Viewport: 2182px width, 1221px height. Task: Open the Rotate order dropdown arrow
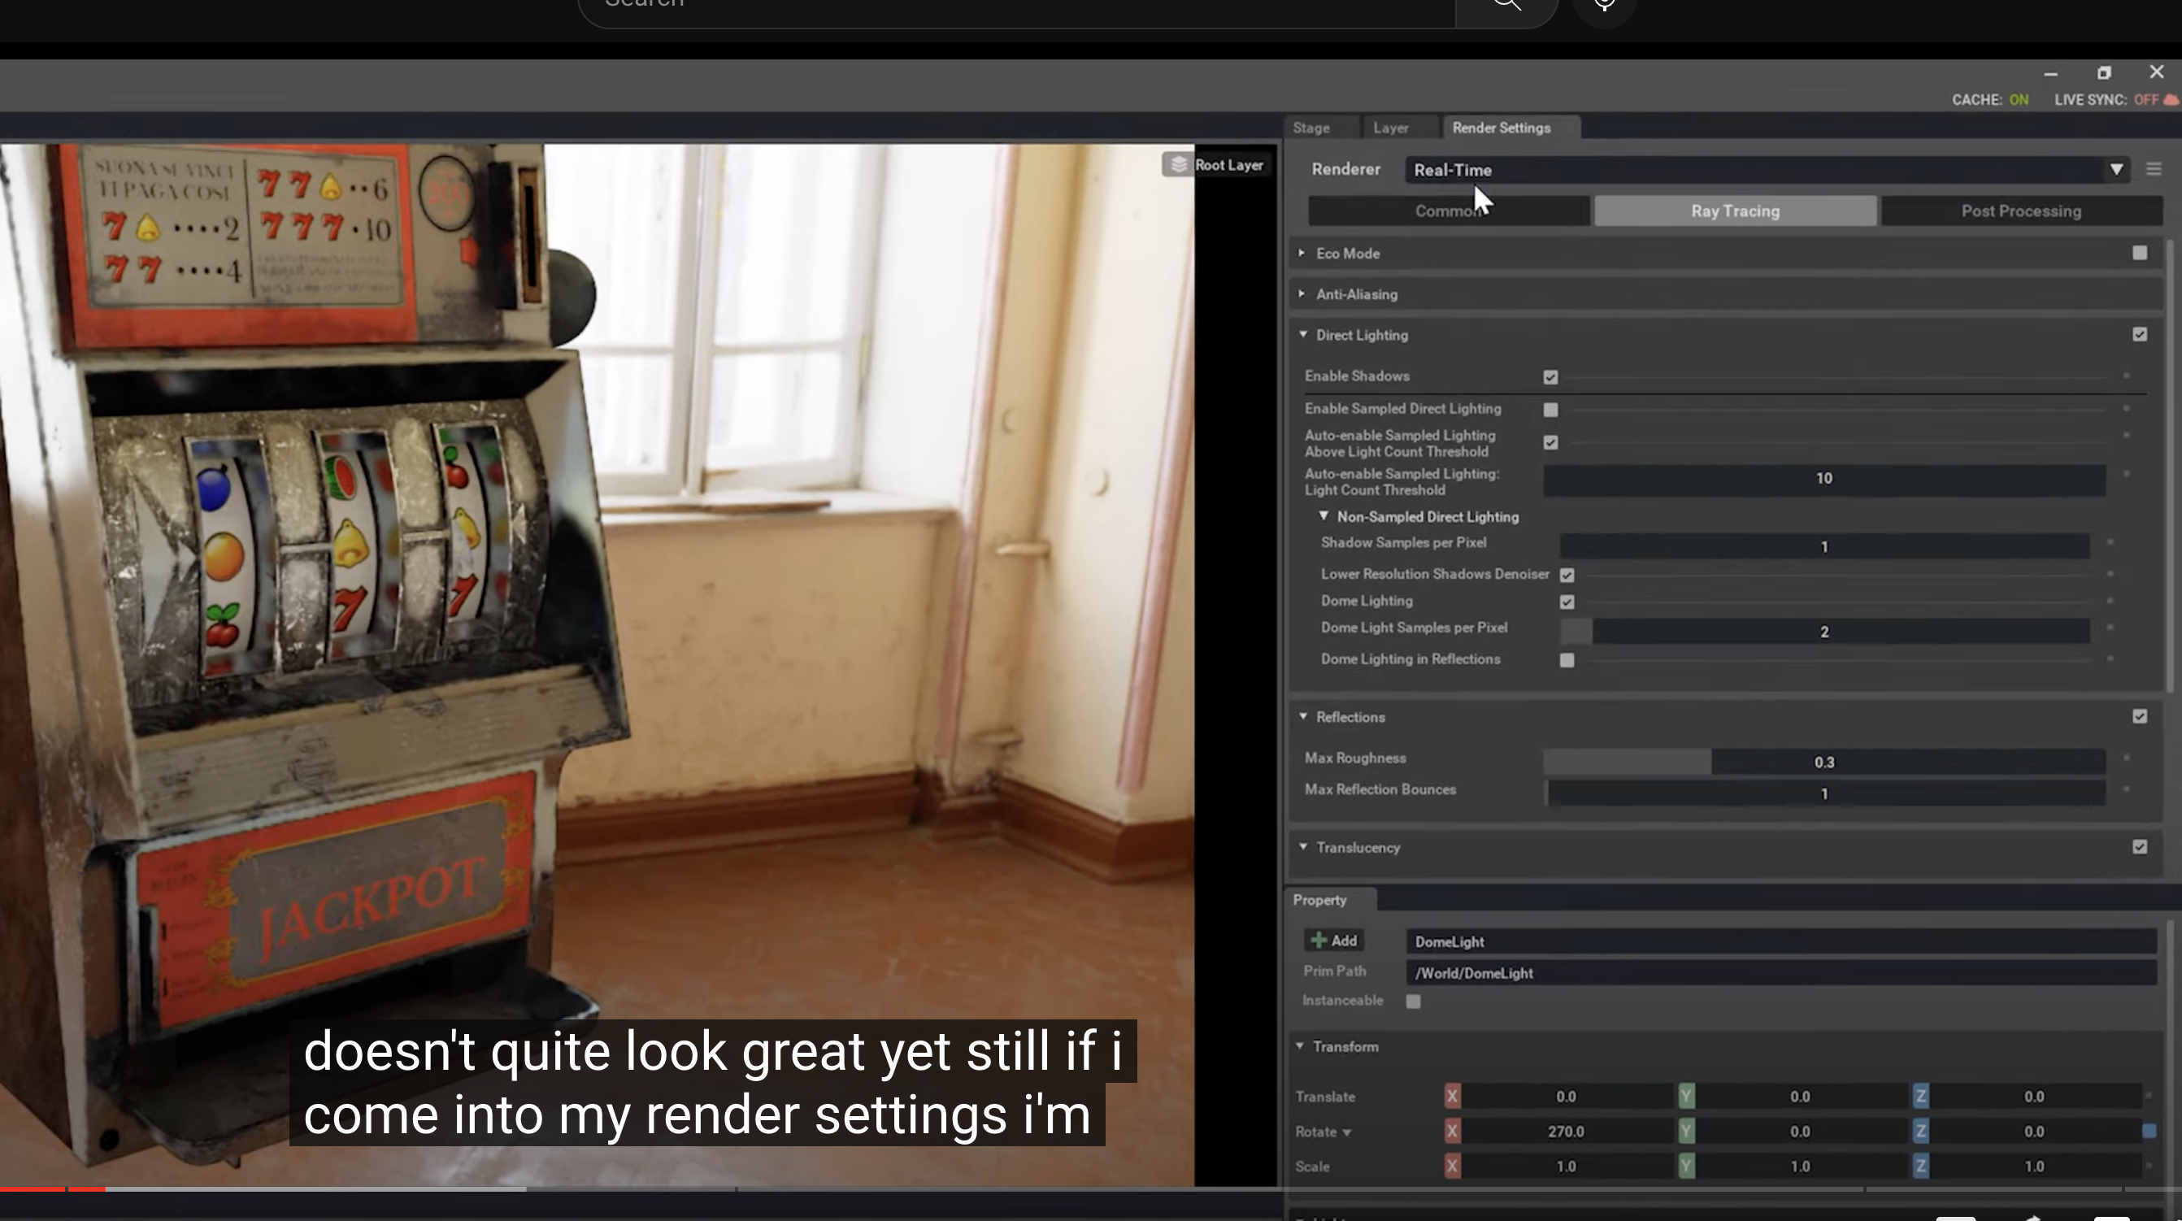(x=1346, y=1132)
